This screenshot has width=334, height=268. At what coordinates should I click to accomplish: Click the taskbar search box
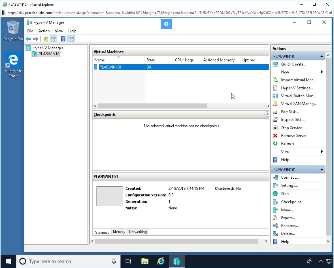(68, 261)
